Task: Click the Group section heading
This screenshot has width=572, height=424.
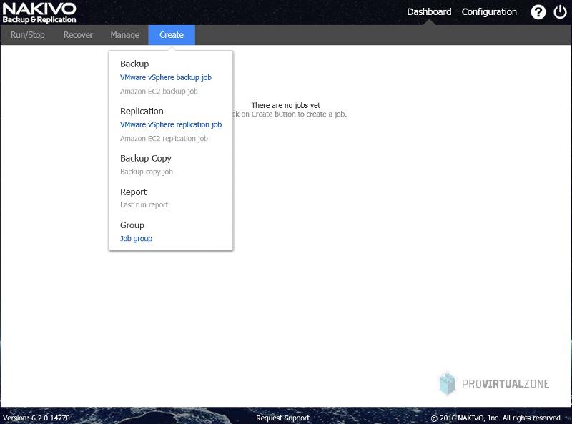Action: pyautogui.click(x=132, y=225)
